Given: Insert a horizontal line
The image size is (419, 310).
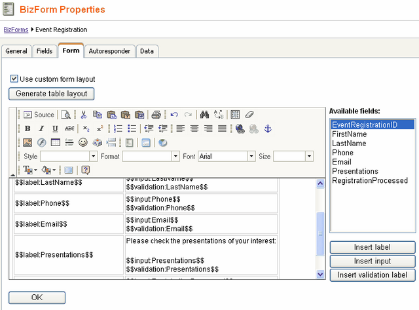Looking at the screenshot, I should pyautogui.click(x=69, y=143).
